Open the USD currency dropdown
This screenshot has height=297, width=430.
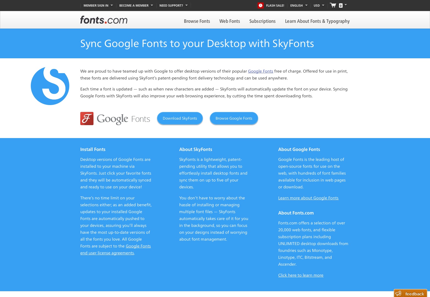point(319,5)
